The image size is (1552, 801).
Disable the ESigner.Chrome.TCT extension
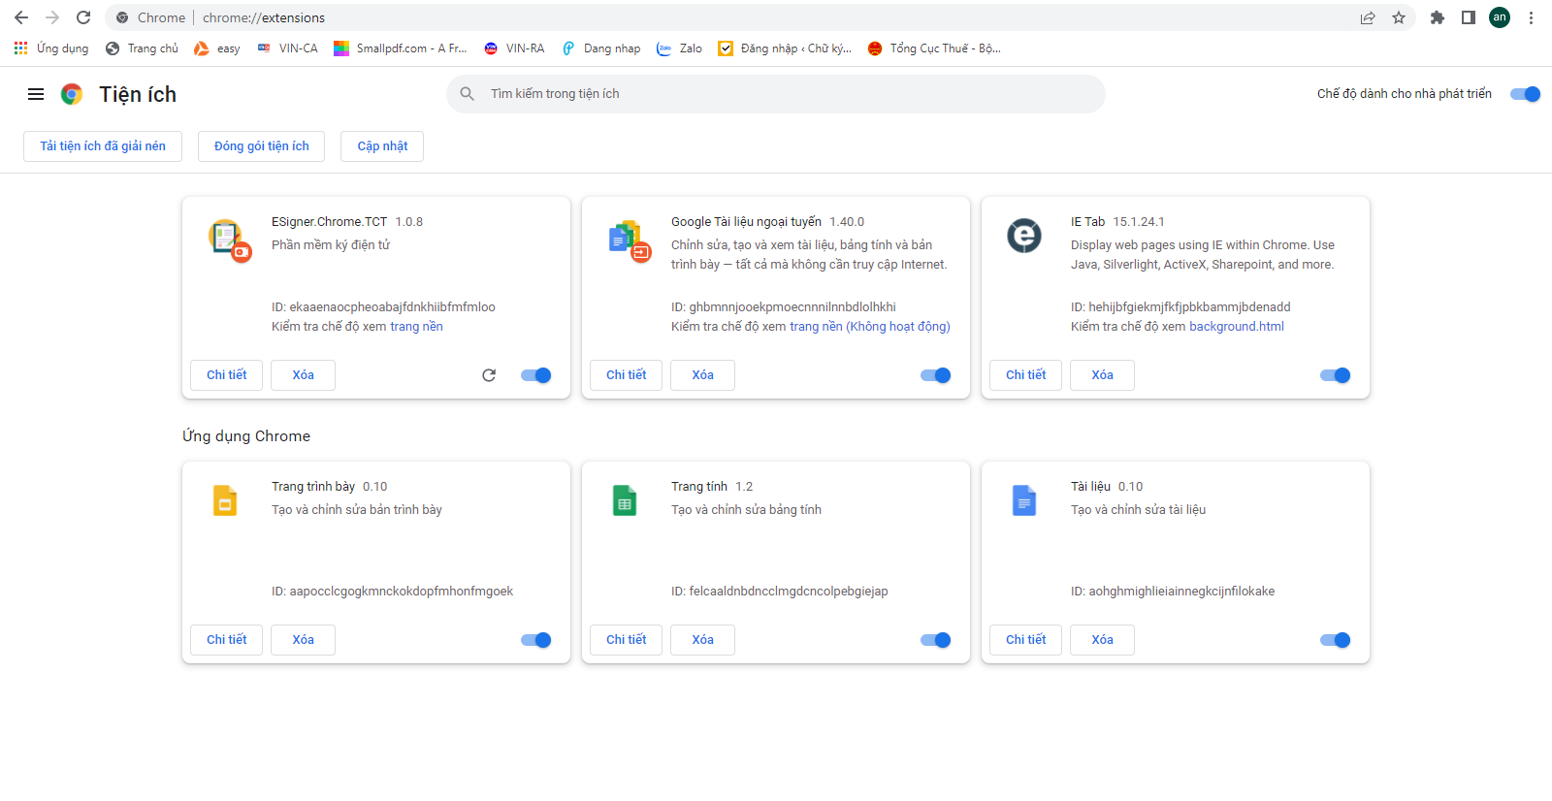click(535, 375)
